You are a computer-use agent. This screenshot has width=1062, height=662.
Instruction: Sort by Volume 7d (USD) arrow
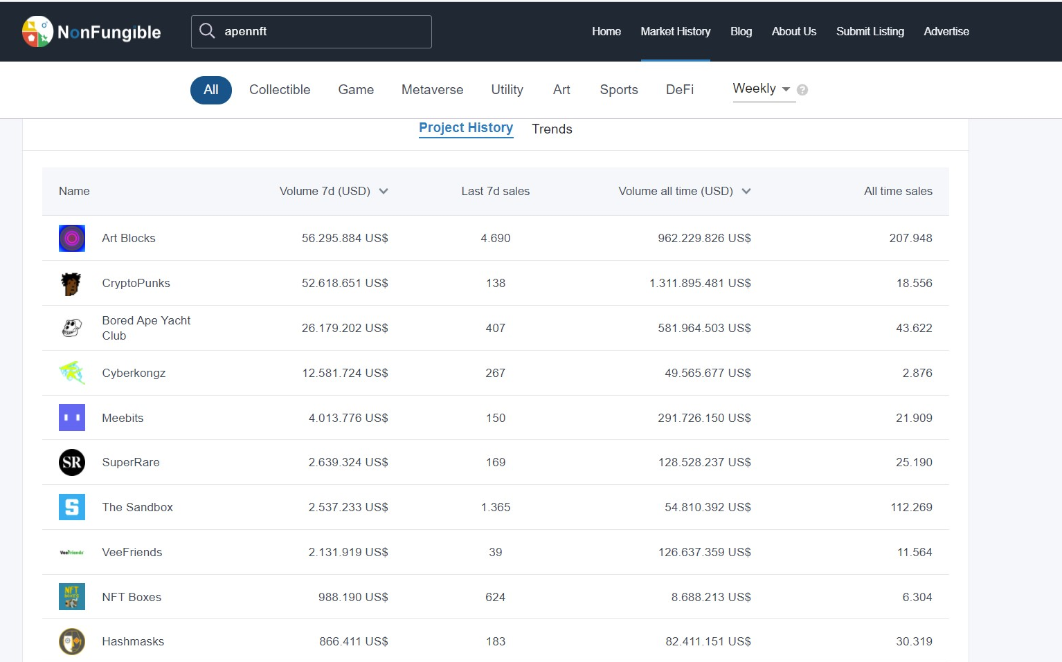coord(384,192)
